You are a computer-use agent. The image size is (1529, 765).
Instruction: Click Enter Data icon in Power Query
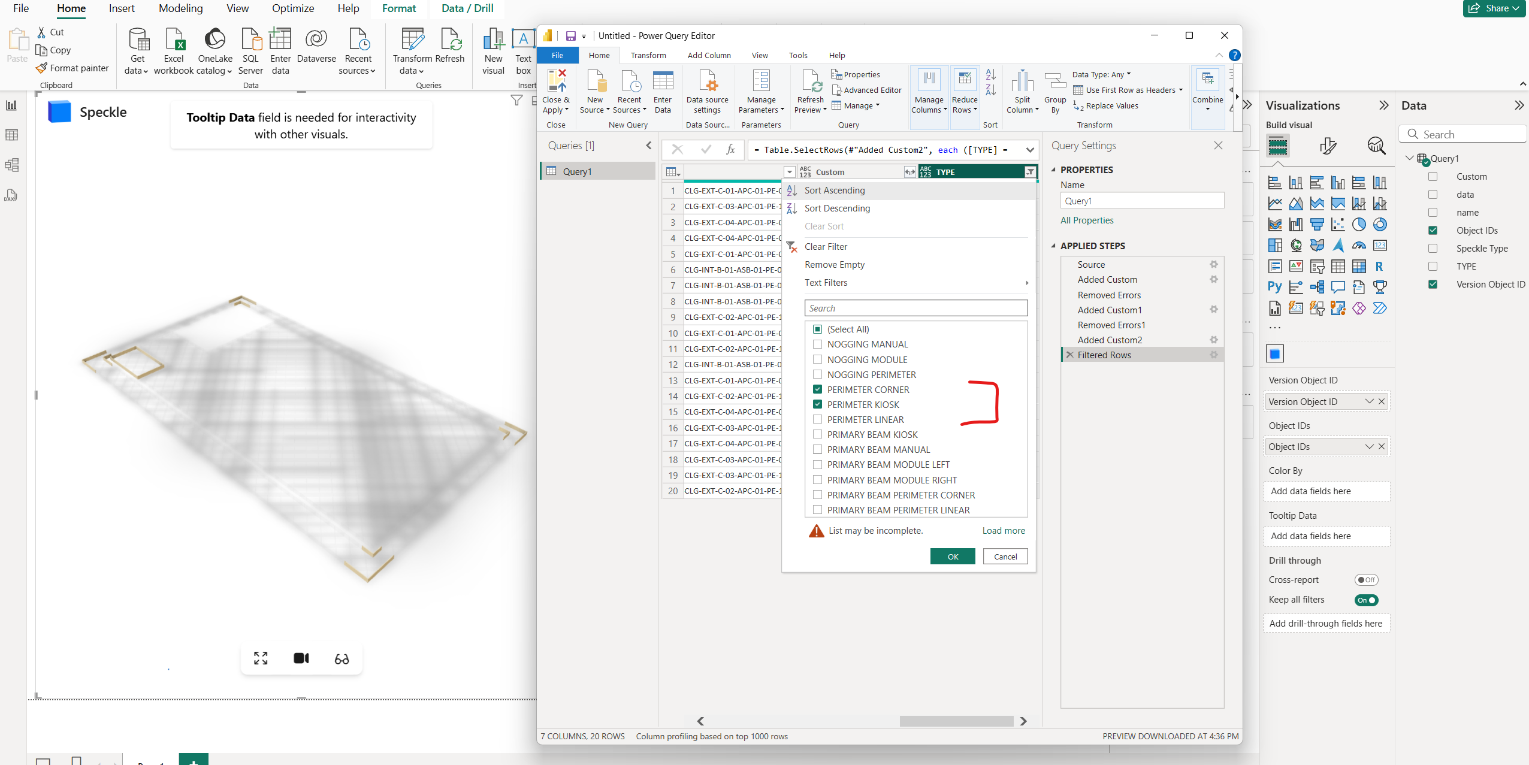663,81
